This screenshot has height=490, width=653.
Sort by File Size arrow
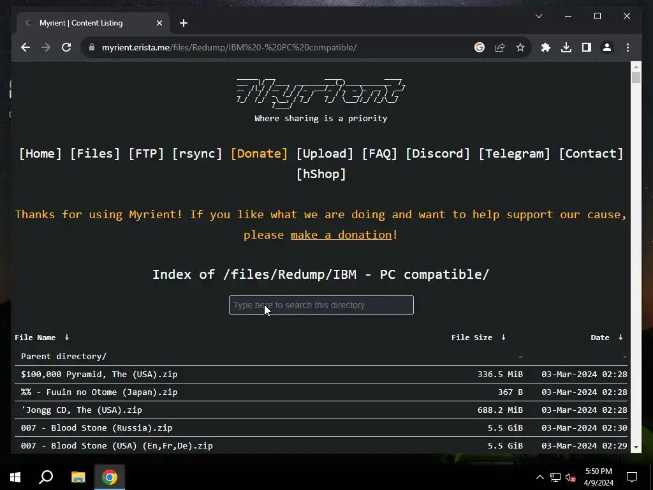(503, 338)
